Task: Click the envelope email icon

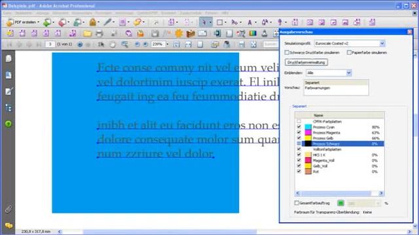Action: (x=202, y=33)
